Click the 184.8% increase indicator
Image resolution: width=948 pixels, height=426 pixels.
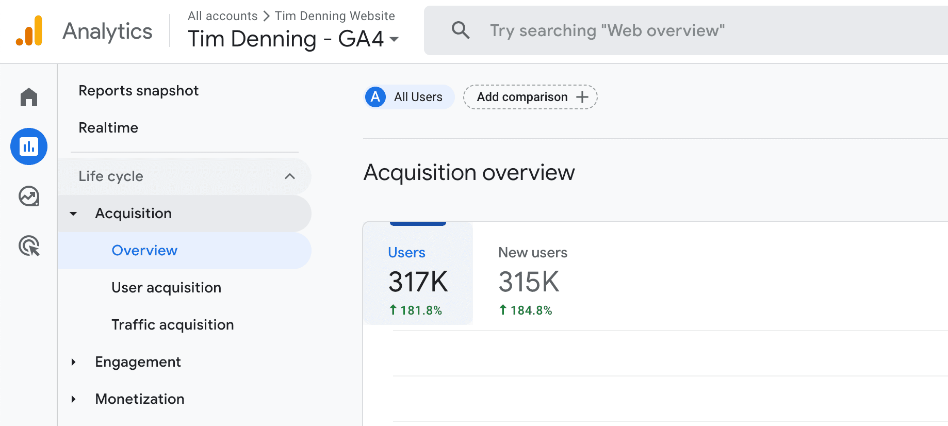click(526, 310)
